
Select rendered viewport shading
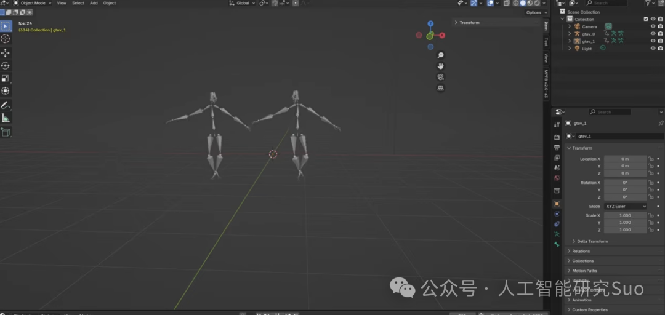538,3
